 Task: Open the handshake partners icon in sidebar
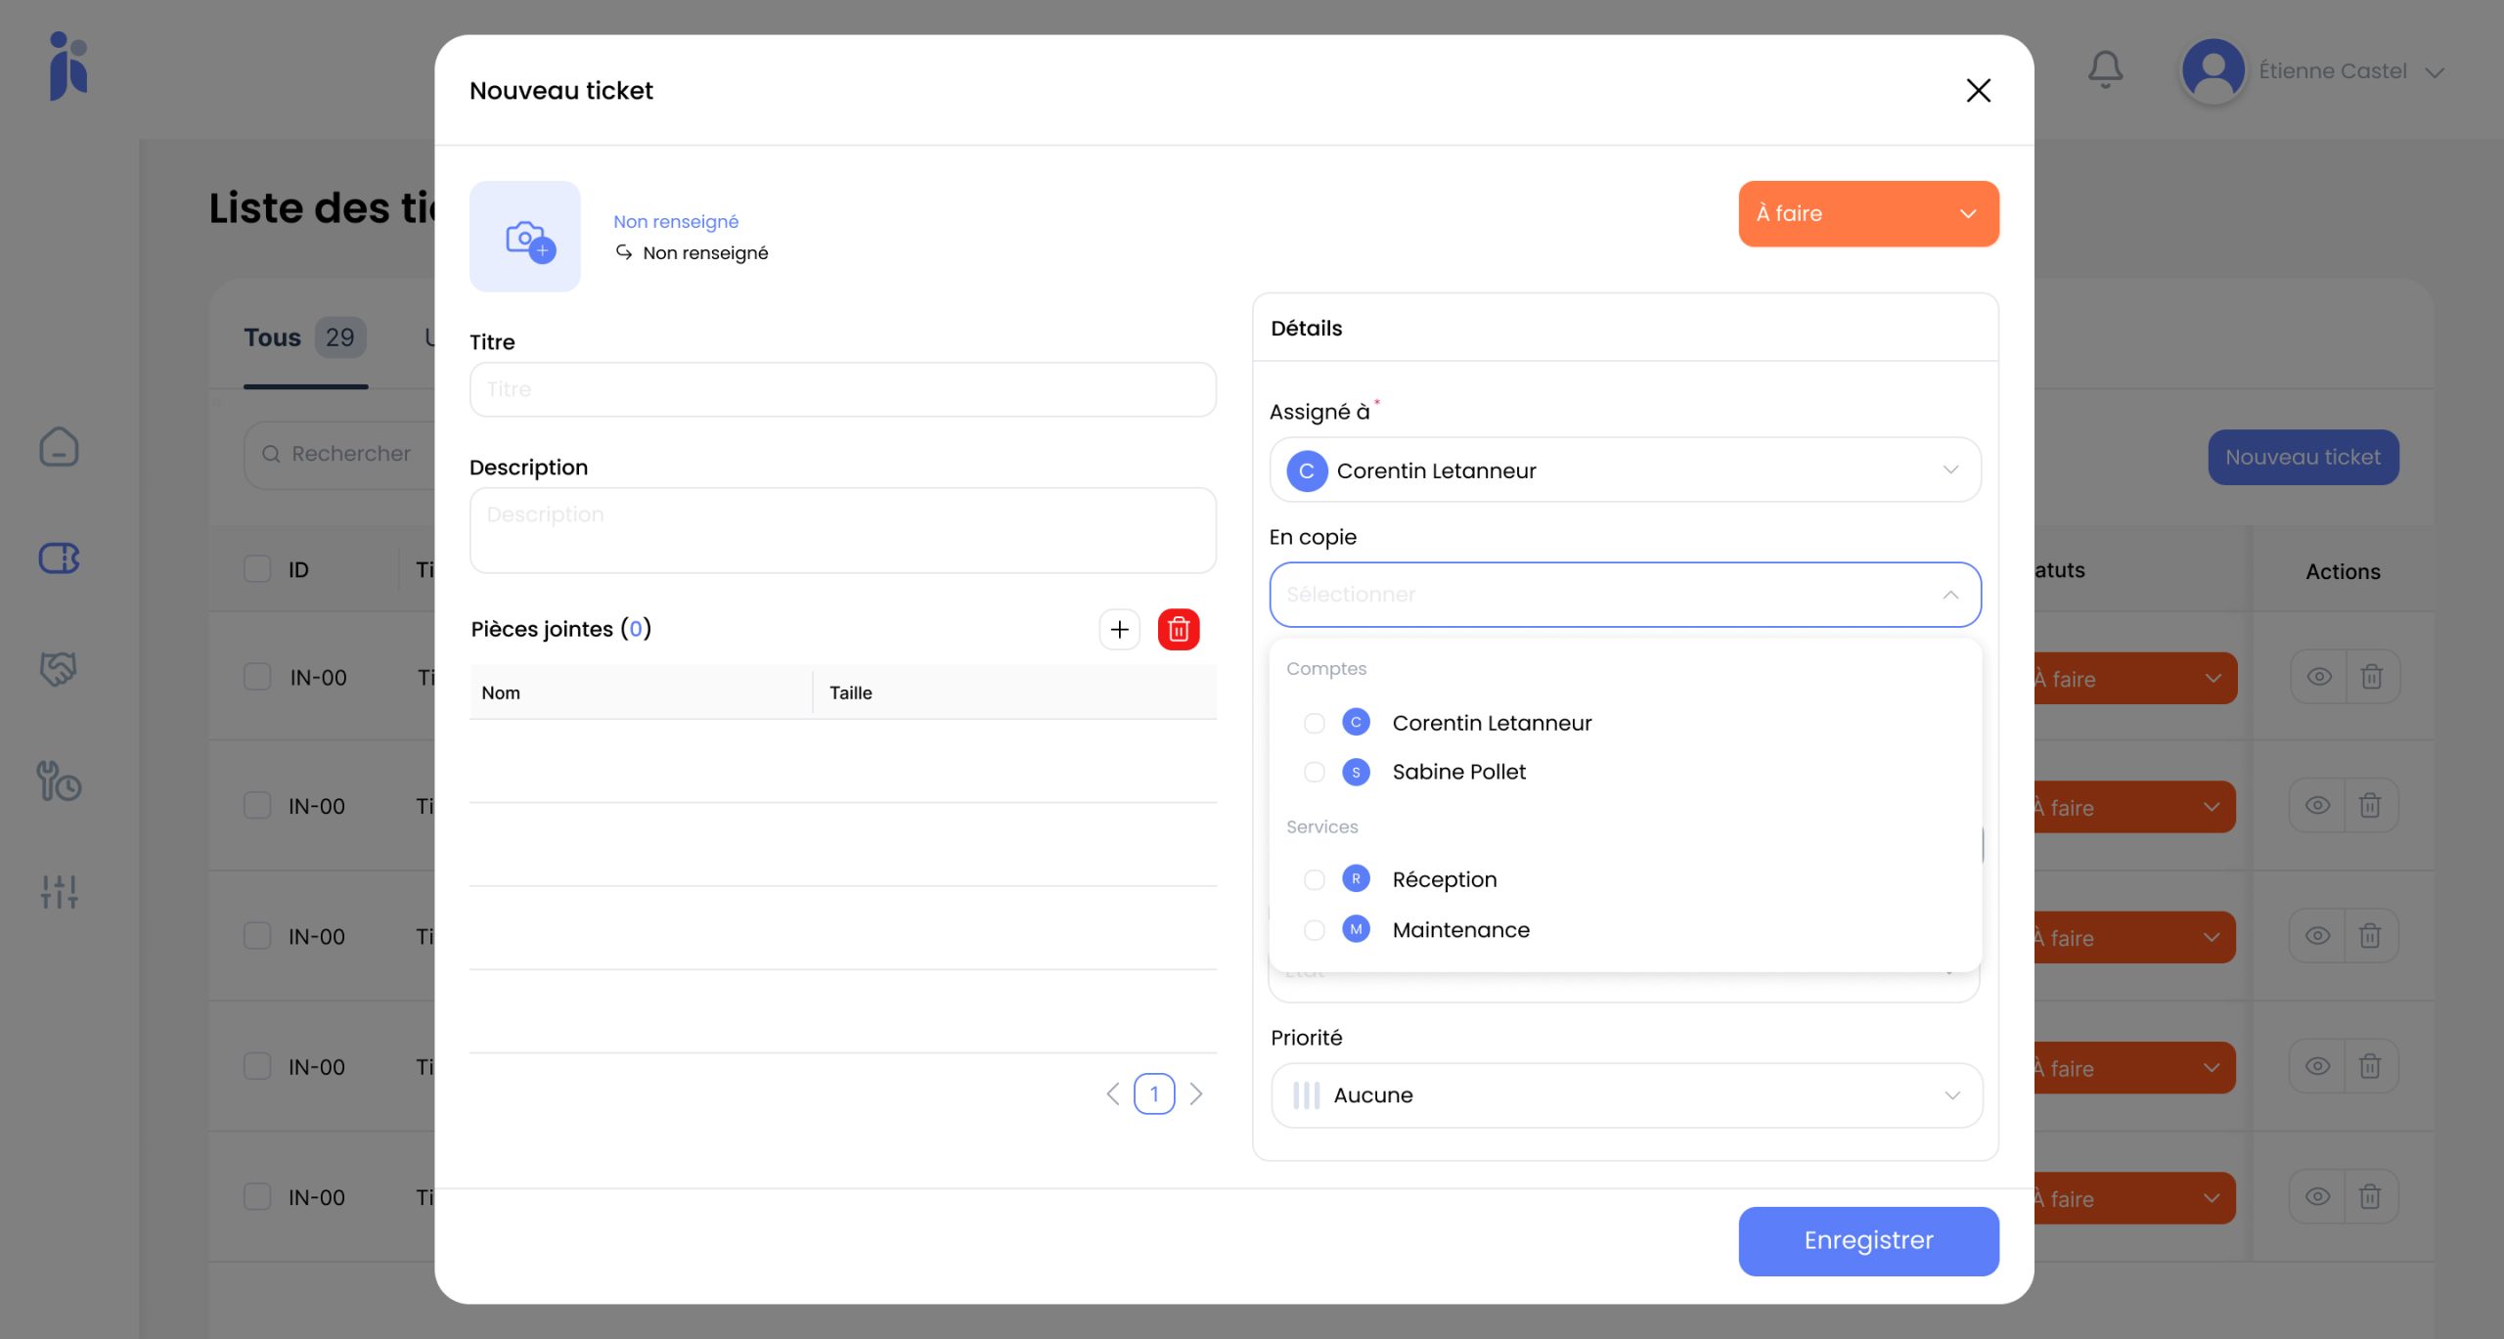click(59, 669)
